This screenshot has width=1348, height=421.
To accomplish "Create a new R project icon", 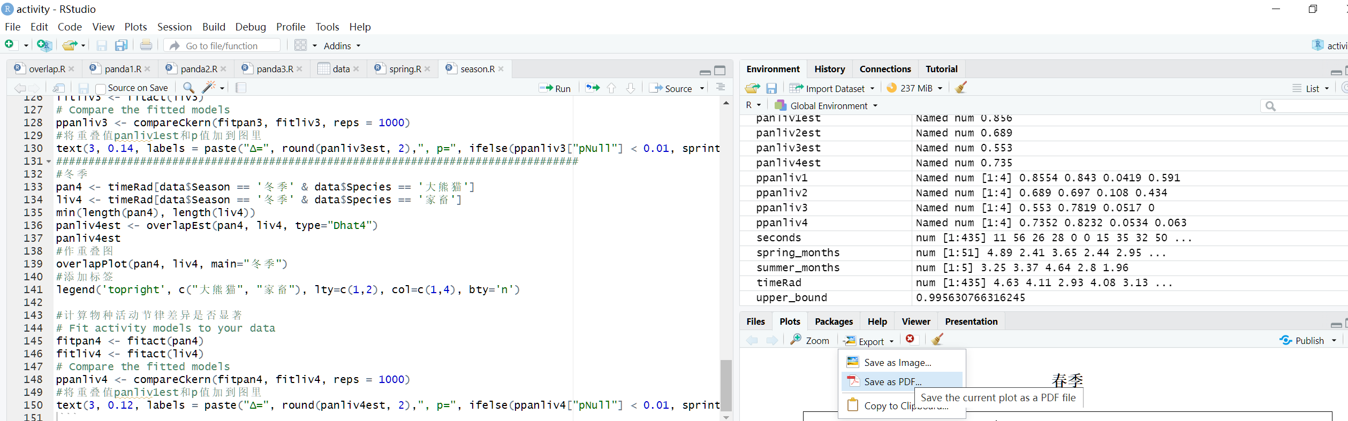I will [44, 45].
